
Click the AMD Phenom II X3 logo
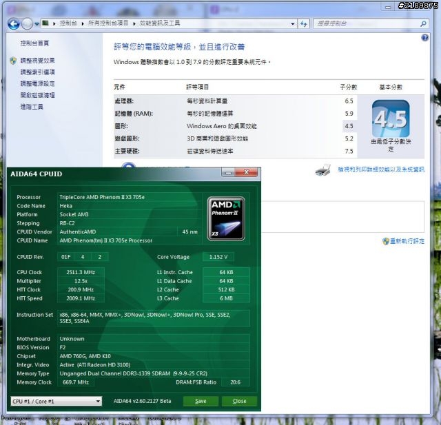pyautogui.click(x=226, y=219)
